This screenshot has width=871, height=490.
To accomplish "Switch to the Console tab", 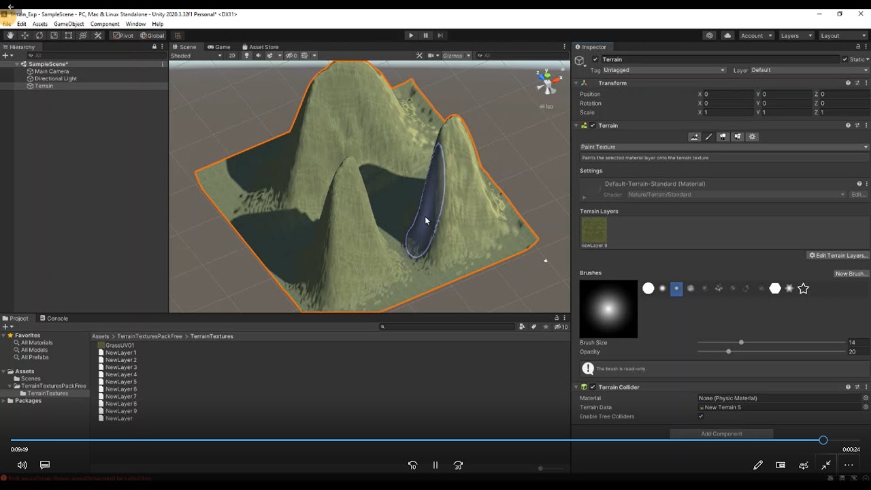I will tap(54, 318).
